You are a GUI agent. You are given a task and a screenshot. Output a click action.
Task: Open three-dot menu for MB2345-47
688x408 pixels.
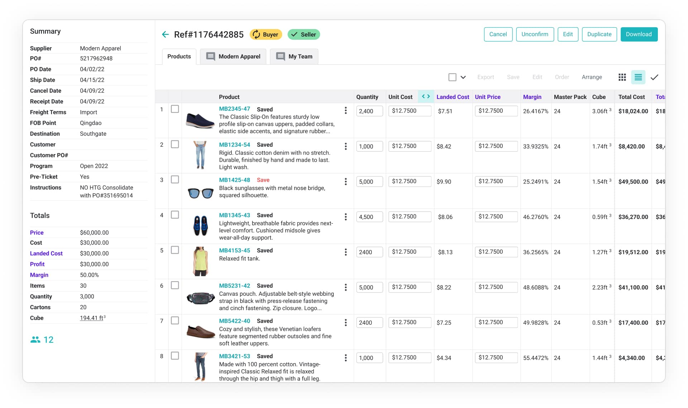pyautogui.click(x=345, y=110)
